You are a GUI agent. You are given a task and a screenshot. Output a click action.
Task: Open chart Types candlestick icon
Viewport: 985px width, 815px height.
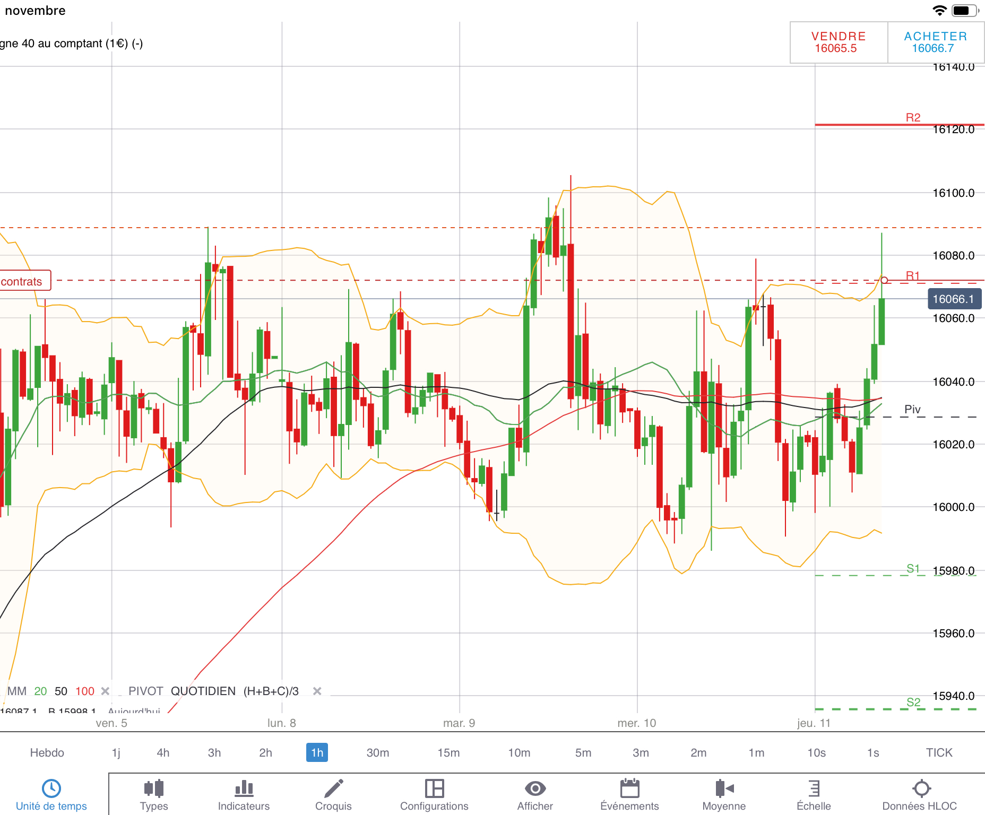154,788
